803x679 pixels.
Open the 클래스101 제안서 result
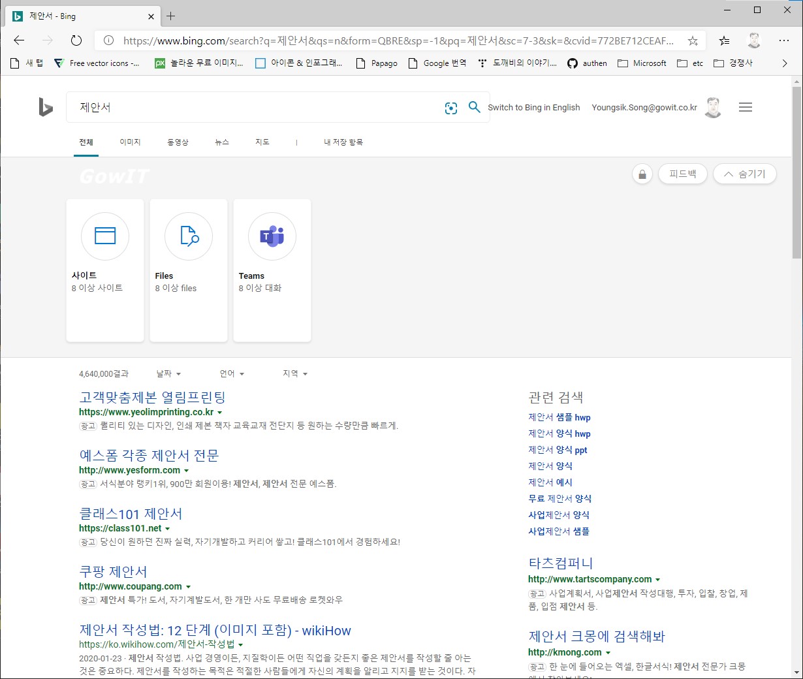pos(131,513)
